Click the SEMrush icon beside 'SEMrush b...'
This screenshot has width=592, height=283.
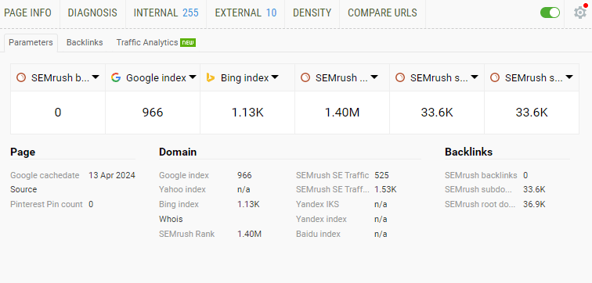(21, 77)
